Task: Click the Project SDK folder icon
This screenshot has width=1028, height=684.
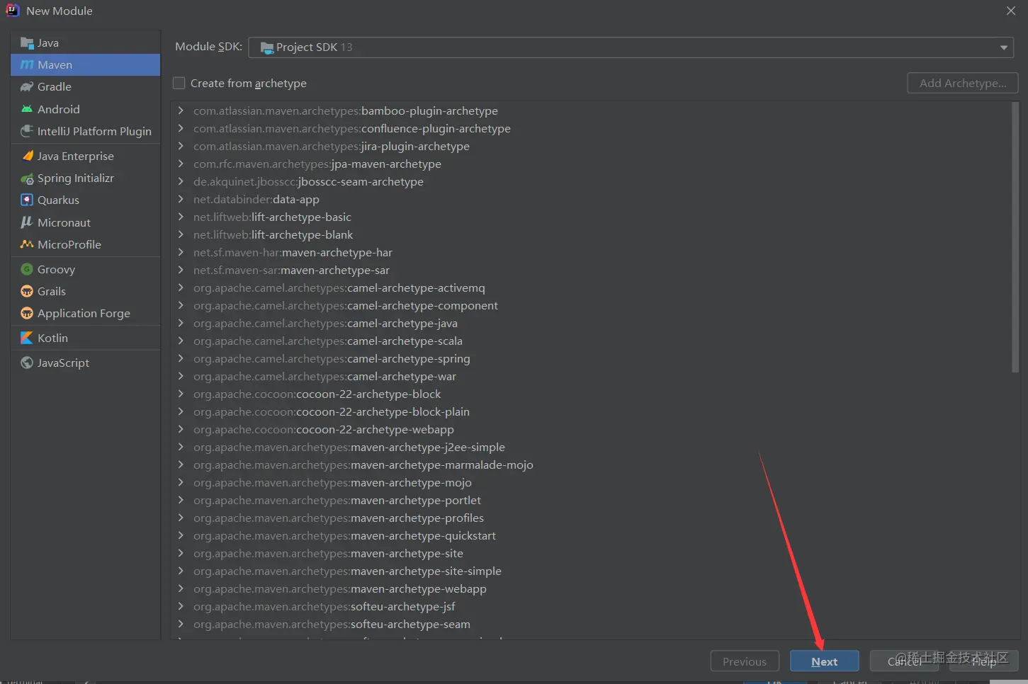Action: [x=266, y=47]
